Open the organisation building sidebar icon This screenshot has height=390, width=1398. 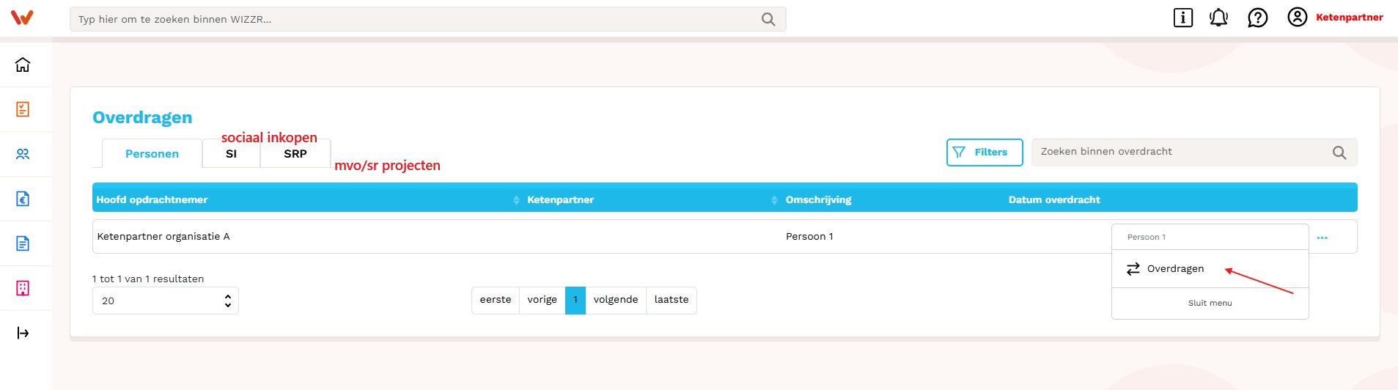click(x=23, y=288)
